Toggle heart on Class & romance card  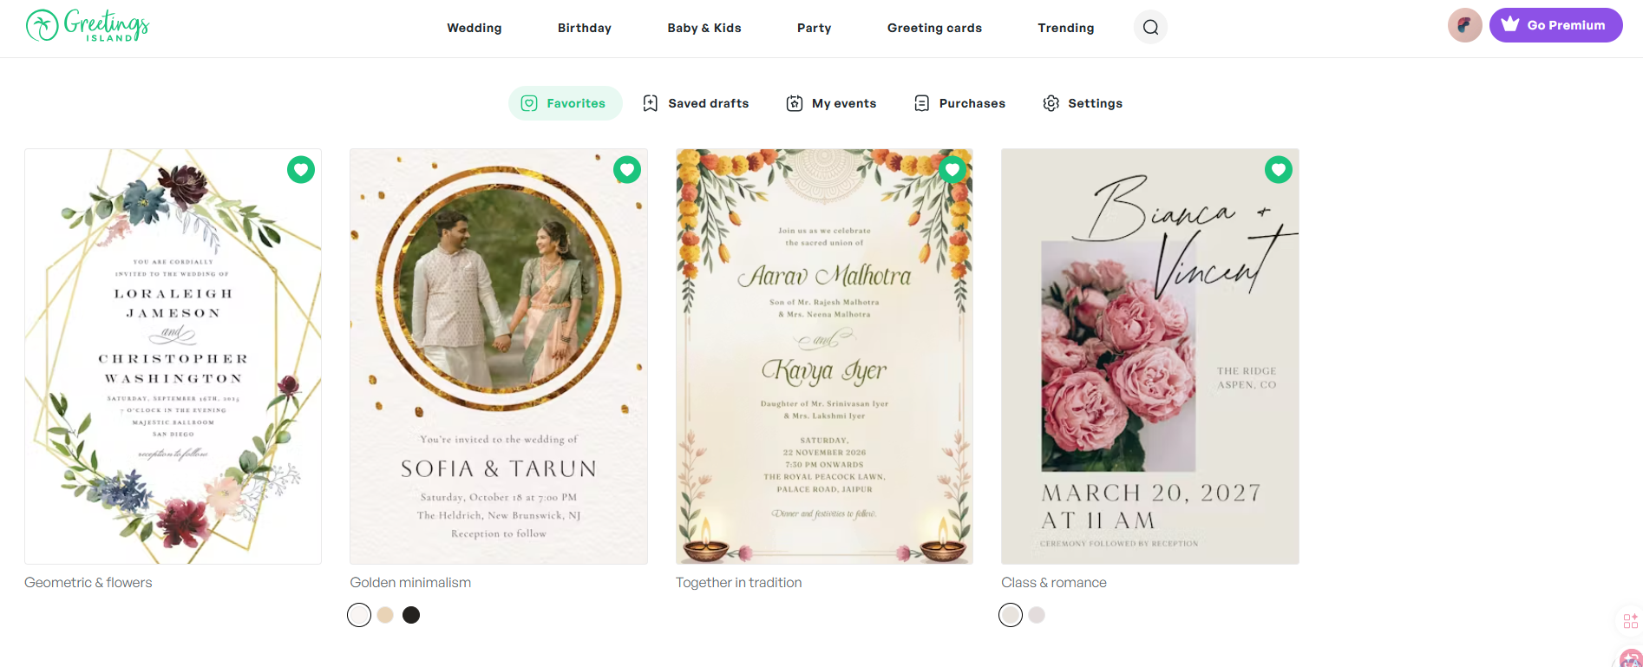[x=1279, y=170]
